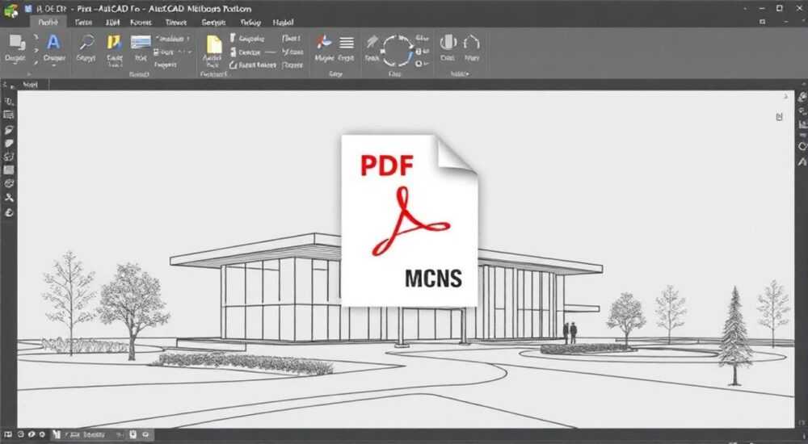Click the first icon in the bottom status bar
Viewport: 808px width, 444px height.
tap(9, 435)
